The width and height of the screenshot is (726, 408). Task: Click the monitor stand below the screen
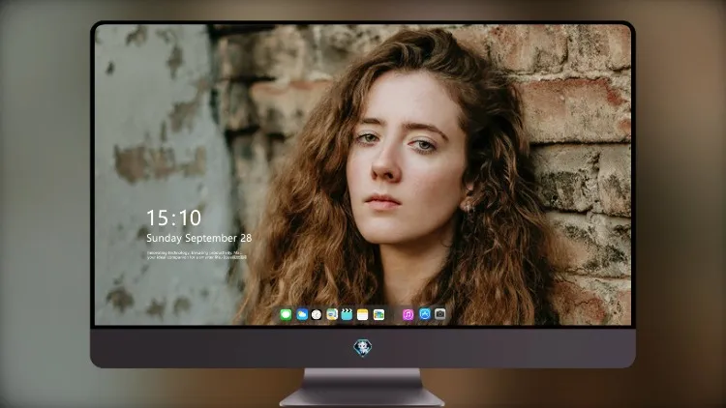pyautogui.click(x=362, y=388)
